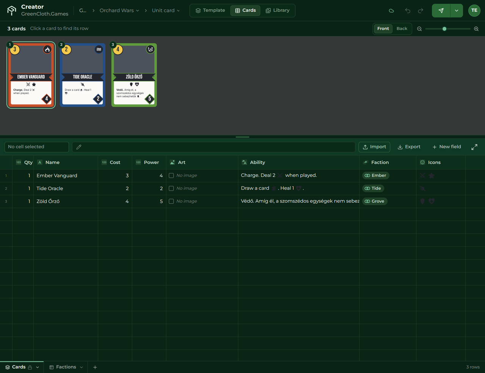Image resolution: width=485 pixels, height=373 pixels.
Task: Click the Icons column smiley icon
Action: coord(422,162)
